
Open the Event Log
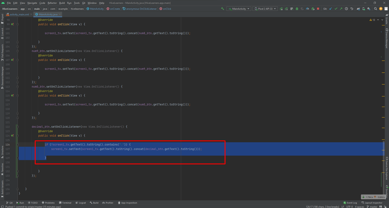[x=350, y=203]
